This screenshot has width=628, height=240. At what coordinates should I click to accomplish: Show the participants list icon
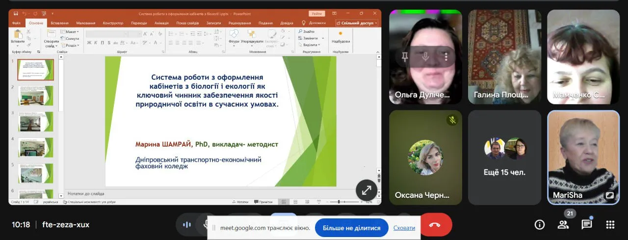point(563,225)
